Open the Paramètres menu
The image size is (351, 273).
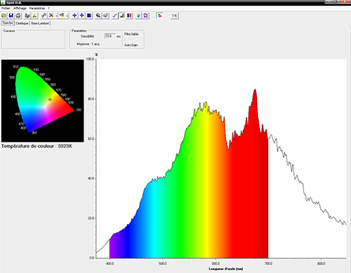coord(37,8)
